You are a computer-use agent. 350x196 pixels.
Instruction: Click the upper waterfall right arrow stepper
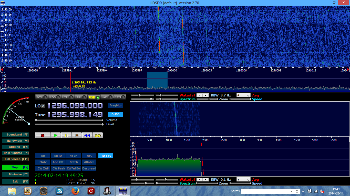(x=206, y=95)
